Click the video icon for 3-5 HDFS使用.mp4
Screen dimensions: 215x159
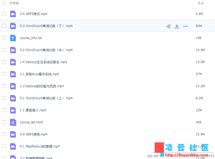[x=13, y=134]
